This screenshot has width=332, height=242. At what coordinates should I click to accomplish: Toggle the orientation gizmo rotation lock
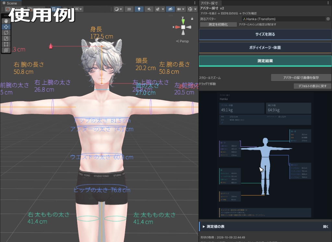point(192,18)
